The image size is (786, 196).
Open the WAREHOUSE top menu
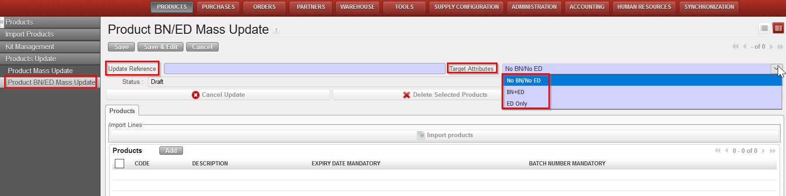358,7
